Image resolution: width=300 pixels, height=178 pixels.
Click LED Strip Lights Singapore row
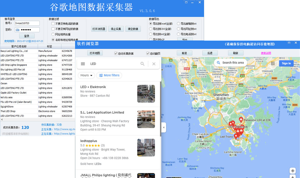[37, 65]
